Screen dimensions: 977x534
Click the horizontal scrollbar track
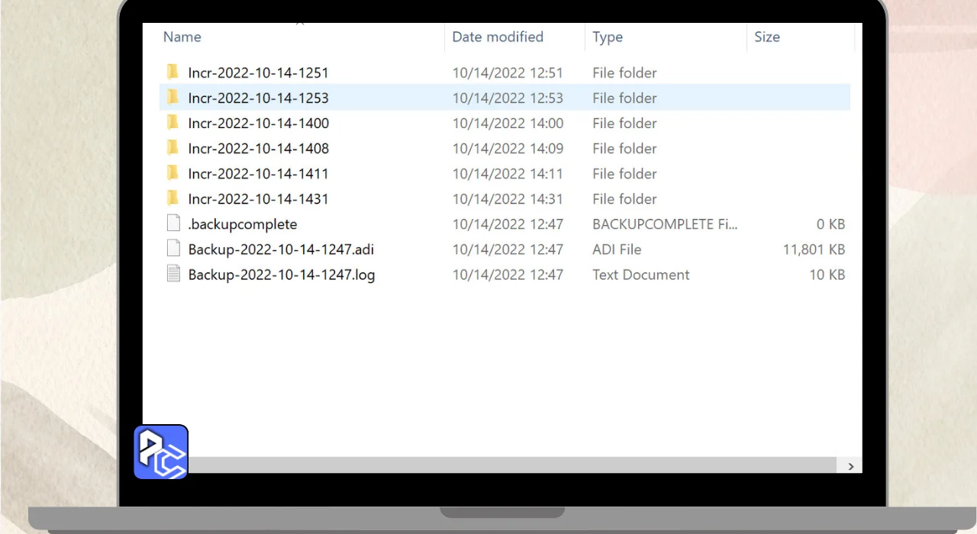(x=512, y=465)
